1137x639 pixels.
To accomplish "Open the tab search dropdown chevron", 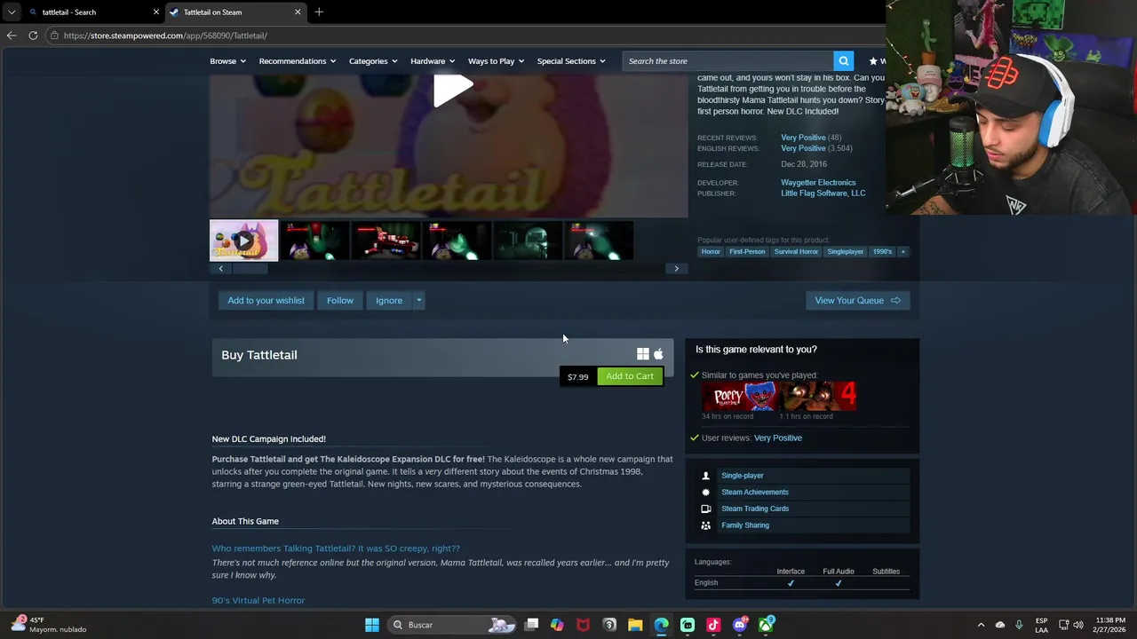I will click(12, 12).
